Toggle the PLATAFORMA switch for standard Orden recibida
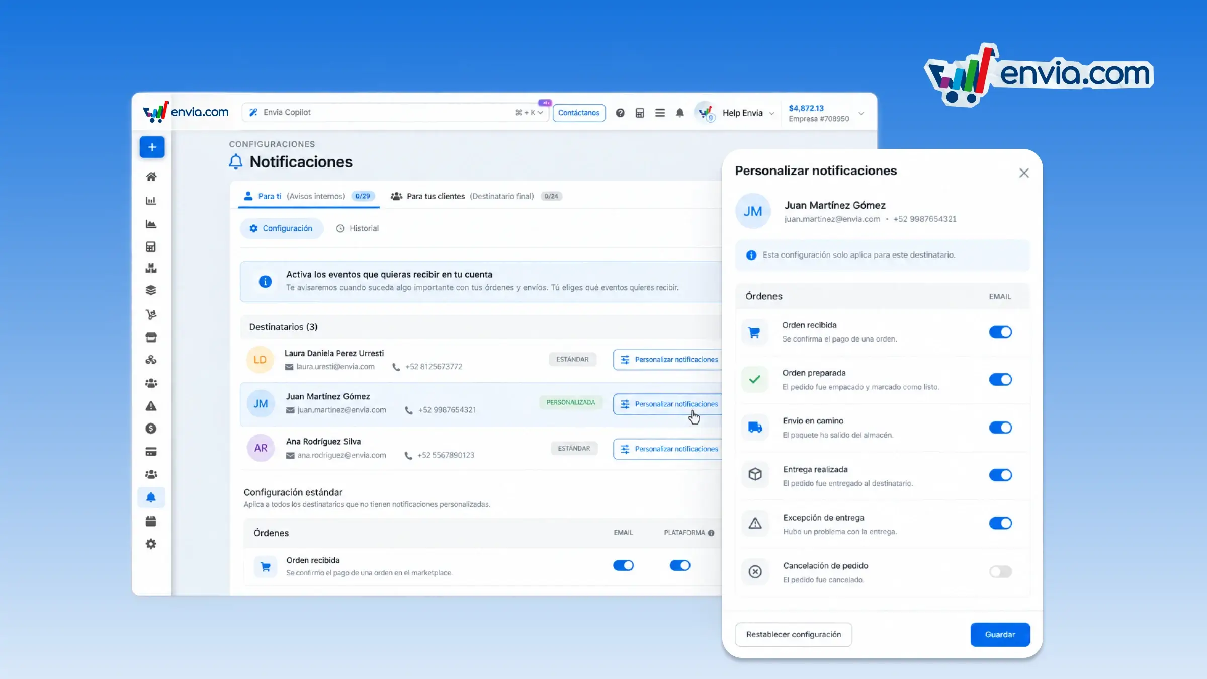This screenshot has width=1207, height=679. coord(680,565)
